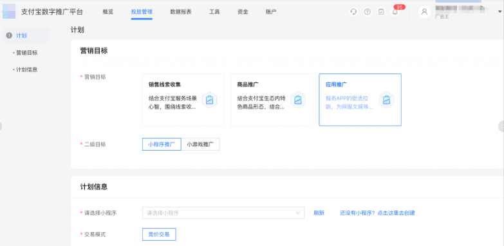Open notifications bell with 95 badge
This screenshot has width=504, height=246.
[x=395, y=12]
